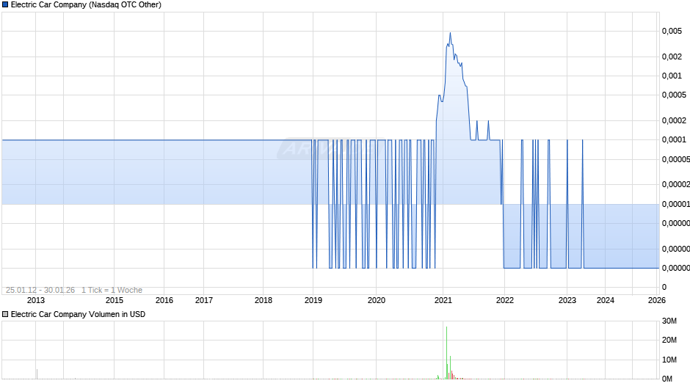Screen dimensions: 690x386
Task: Click the date range '25.01.12 - 30.01.26' text
Action: pos(40,290)
